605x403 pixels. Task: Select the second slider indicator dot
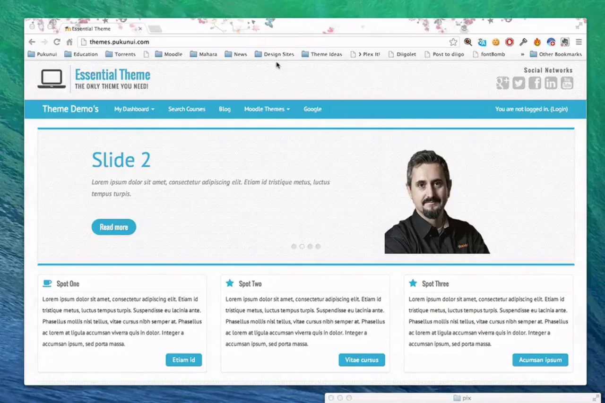pos(302,247)
